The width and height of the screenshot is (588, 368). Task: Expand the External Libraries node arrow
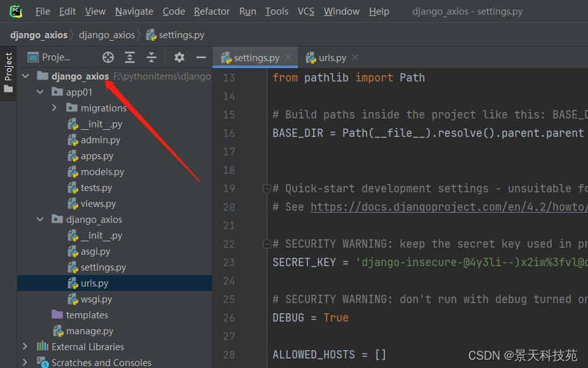[25, 346]
